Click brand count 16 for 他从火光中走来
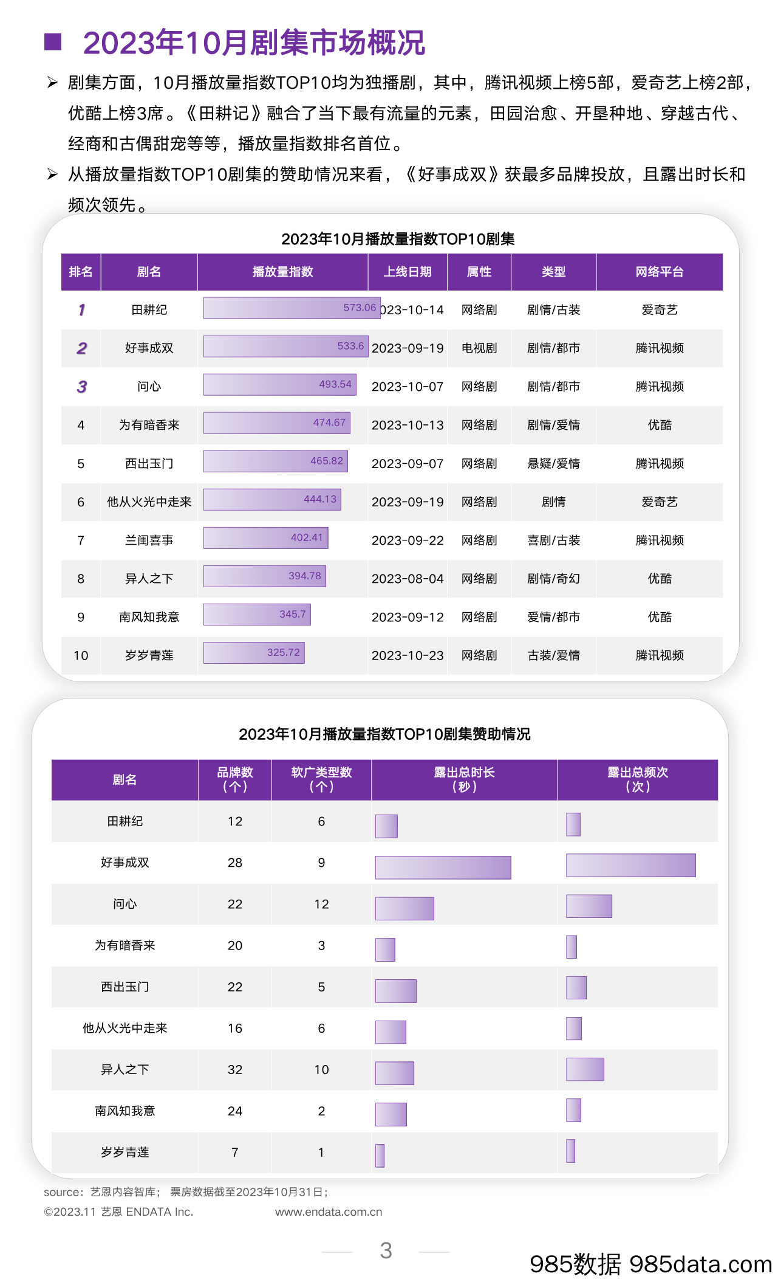The image size is (778, 1282). click(x=235, y=1028)
